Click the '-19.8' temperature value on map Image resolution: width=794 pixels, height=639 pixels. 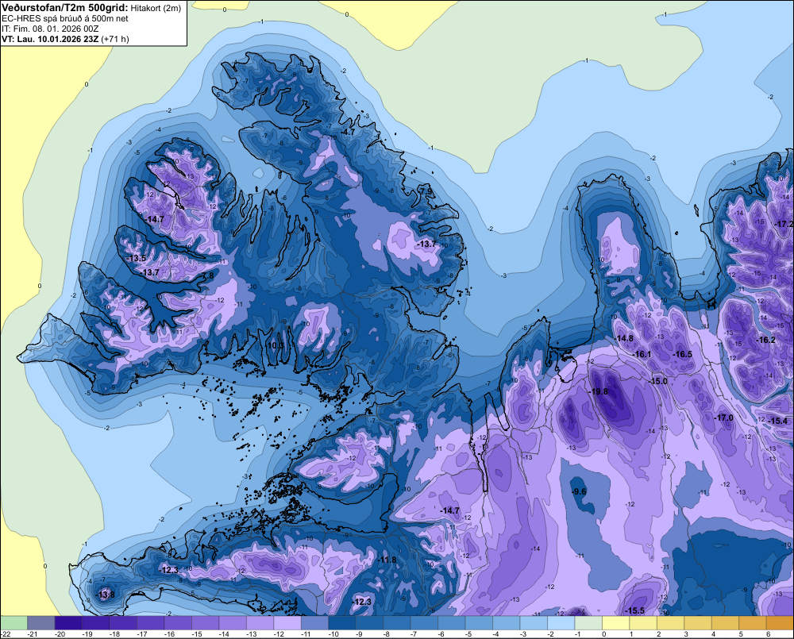598,391
